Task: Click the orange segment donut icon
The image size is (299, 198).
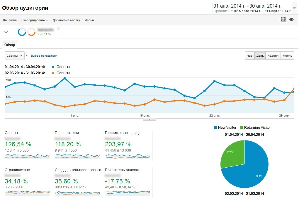Action: pos(31,32)
